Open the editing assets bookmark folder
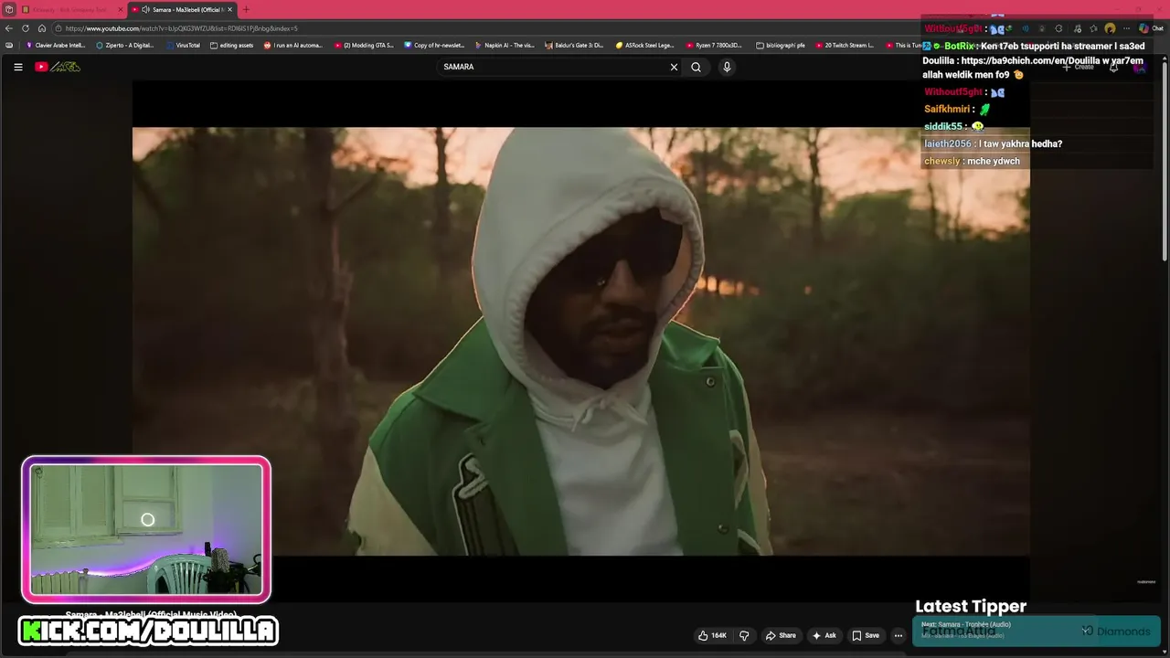1170x658 pixels. [x=231, y=45]
